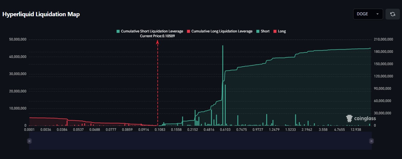Screen dimensions: 402x159
Task: Toggle the Long legend entry
Action: pos(279,31)
